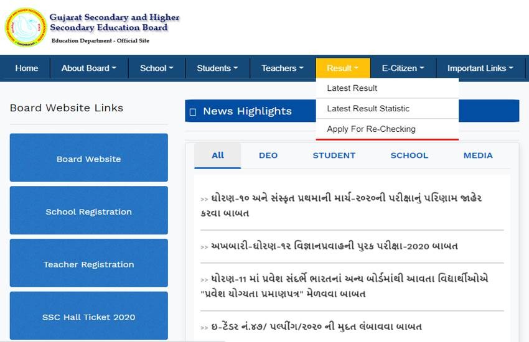529x342 pixels.
Task: Switch to the STUDENT news tab
Action: click(334, 155)
